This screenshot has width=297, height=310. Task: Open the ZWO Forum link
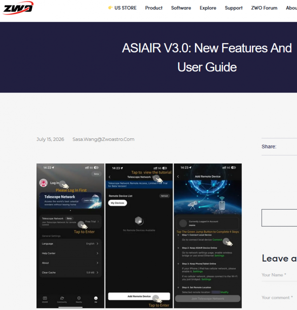(264, 8)
